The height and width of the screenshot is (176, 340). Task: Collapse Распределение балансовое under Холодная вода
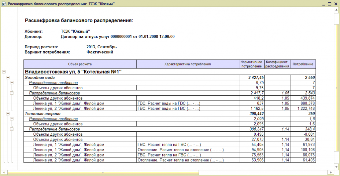pos(12,93)
